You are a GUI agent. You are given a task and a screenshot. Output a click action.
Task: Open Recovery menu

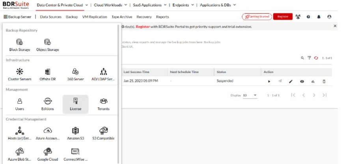pyautogui.click(x=144, y=17)
